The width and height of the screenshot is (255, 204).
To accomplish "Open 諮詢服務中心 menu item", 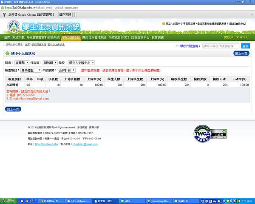I will tap(140, 37).
